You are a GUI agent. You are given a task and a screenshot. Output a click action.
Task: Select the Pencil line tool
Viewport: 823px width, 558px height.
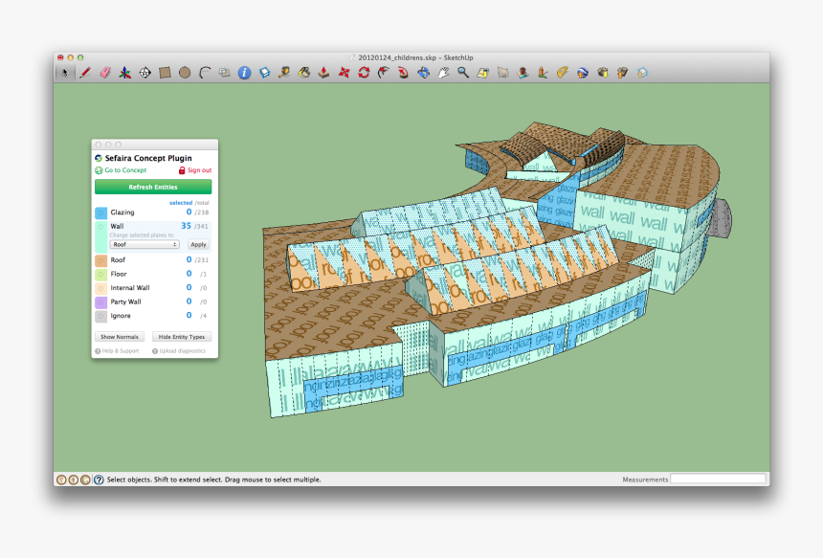85,72
